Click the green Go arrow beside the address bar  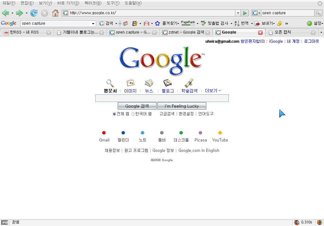click(245, 13)
